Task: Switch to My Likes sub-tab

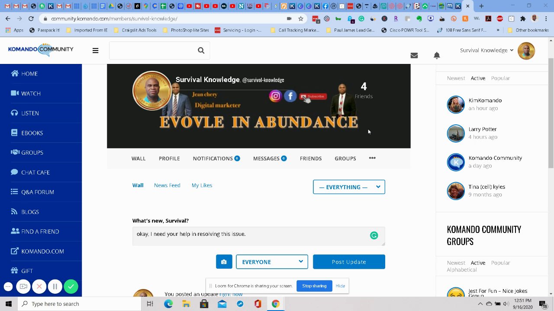Action: pos(202,185)
